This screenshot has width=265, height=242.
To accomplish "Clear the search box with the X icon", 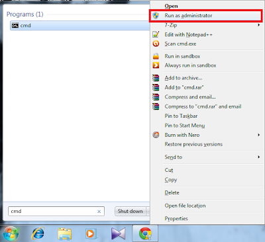I will 99,212.
